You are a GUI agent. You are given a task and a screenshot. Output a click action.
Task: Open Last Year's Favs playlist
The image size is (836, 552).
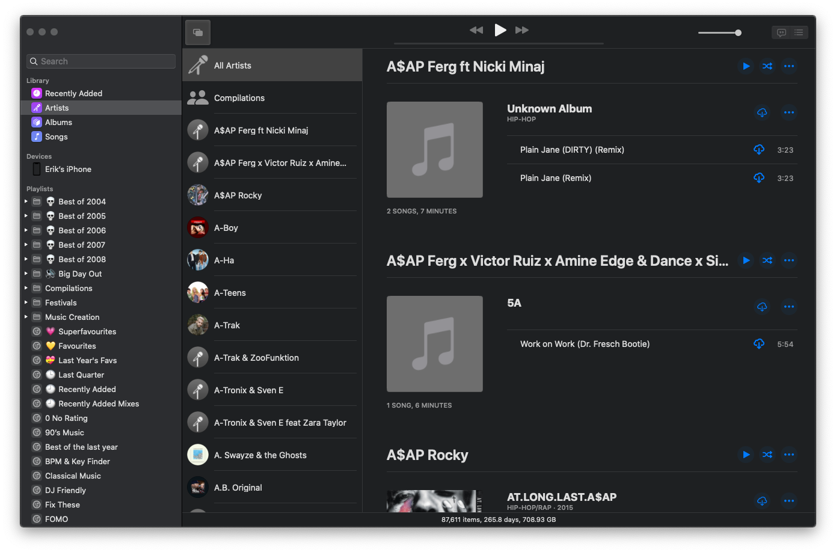pyautogui.click(x=101, y=360)
